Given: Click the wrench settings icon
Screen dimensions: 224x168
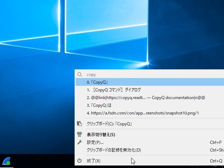Looking at the screenshot, I should pos(79,142).
